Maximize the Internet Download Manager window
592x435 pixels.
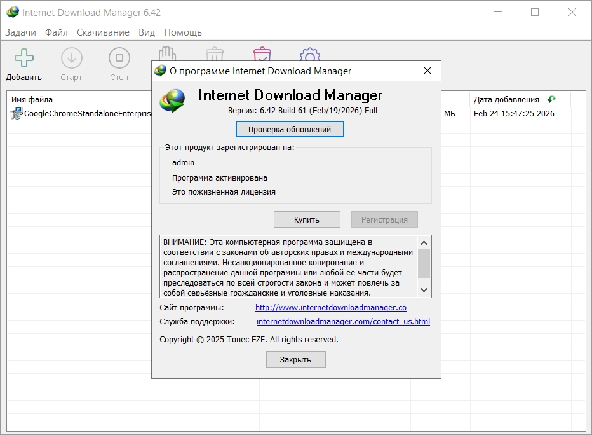[535, 12]
